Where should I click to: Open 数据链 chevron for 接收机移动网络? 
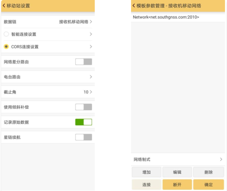[91, 22]
